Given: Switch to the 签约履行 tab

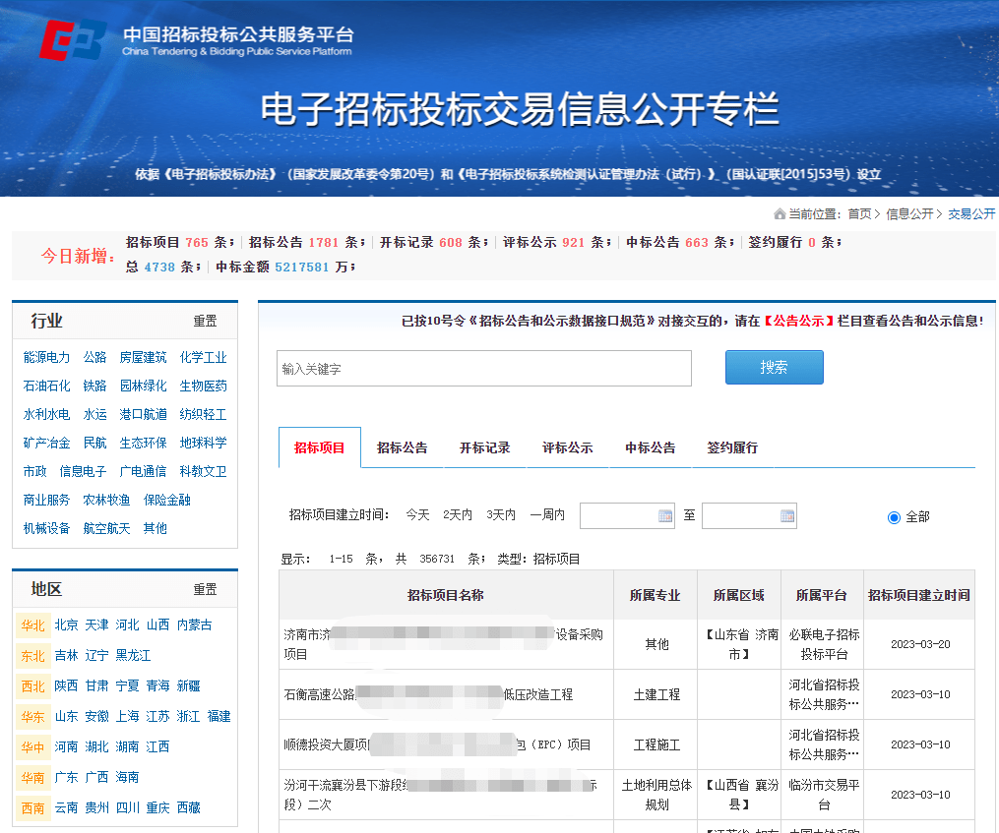Looking at the screenshot, I should pos(732,447).
